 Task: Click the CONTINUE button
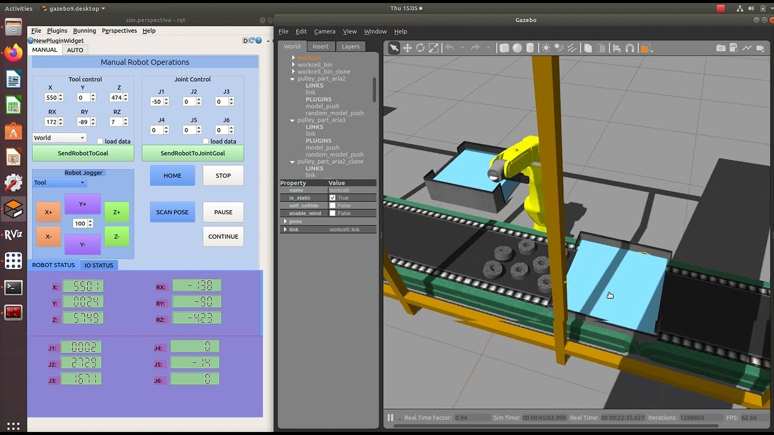pos(223,236)
